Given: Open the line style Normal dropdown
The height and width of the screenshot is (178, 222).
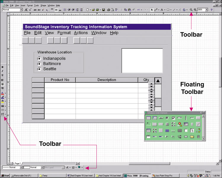Looking at the screenshot, I should [21, 167].
